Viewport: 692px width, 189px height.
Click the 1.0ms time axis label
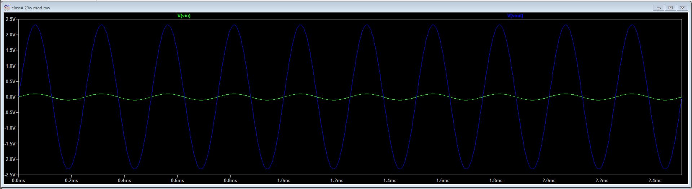[283, 180]
